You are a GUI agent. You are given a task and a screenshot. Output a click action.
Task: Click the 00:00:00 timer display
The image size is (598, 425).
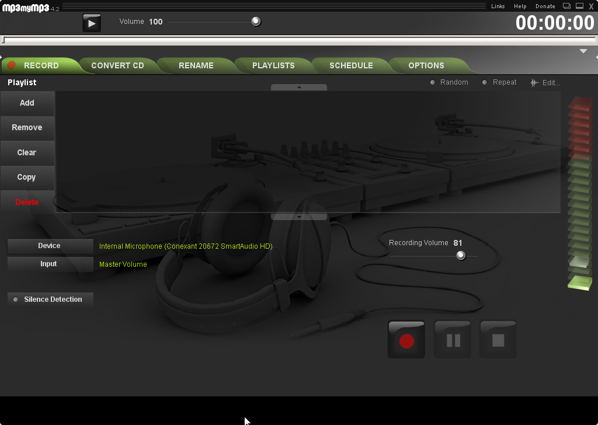555,23
